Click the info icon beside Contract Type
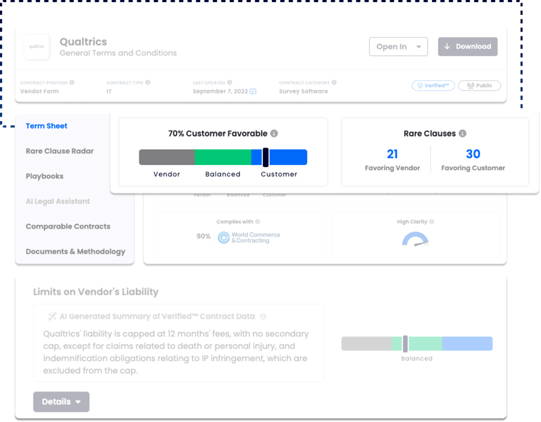Viewport: 541px width, 422px height. (147, 83)
